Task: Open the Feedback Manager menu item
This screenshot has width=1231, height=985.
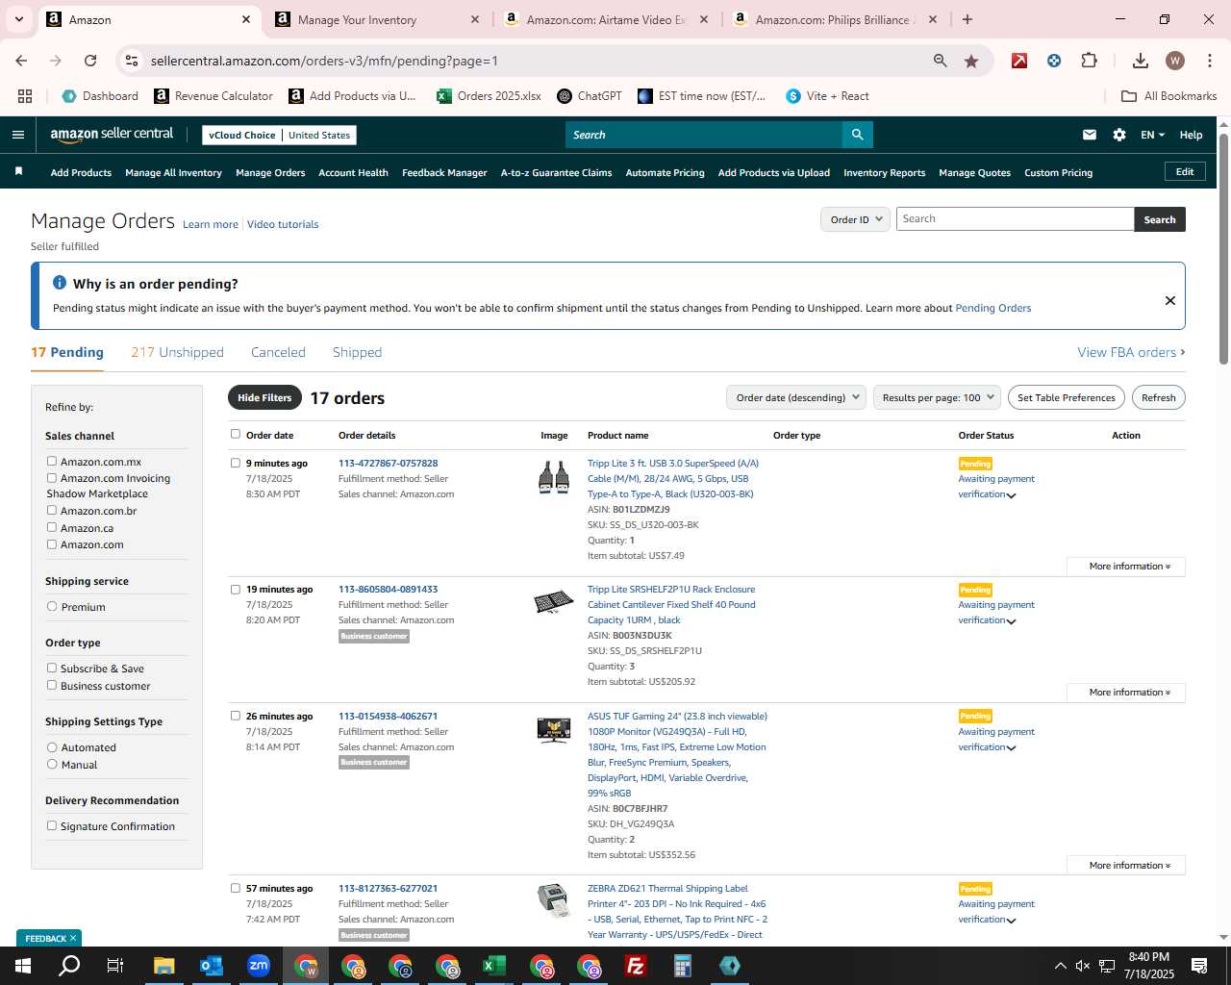Action: [444, 172]
